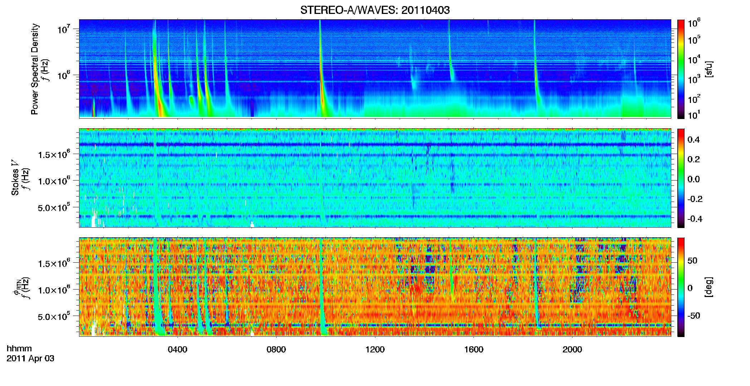750x386 pixels.
Task: Click the [deg] unit label of phi colorbar
Action: point(709,287)
